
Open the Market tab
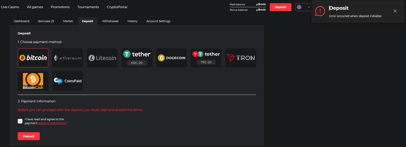[68, 21]
